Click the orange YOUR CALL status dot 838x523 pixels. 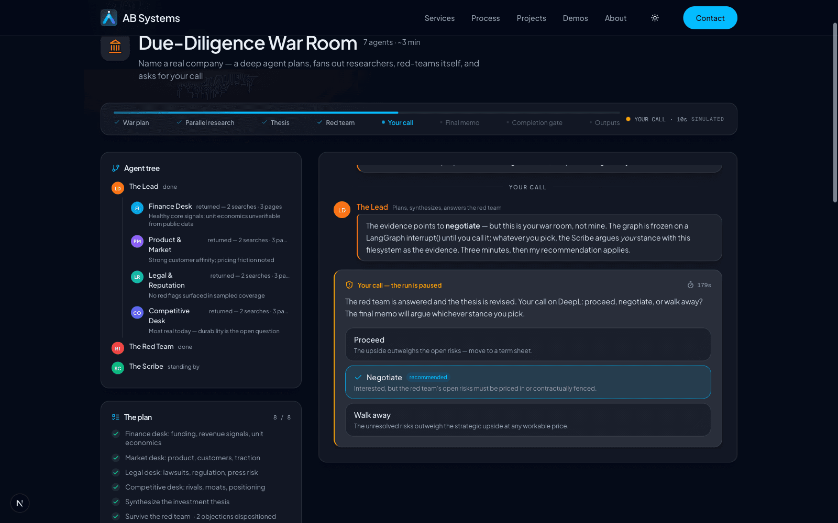(x=628, y=119)
